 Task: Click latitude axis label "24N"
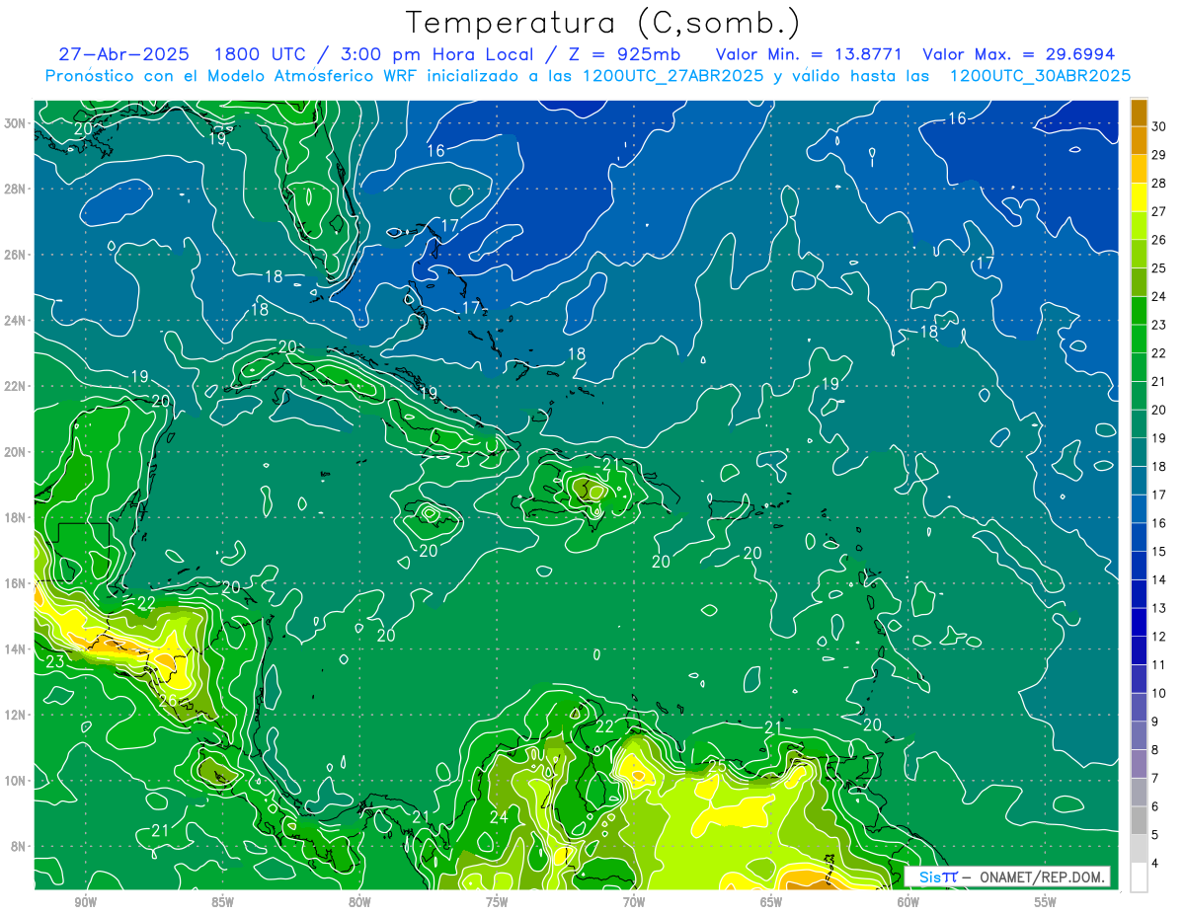tap(15, 321)
